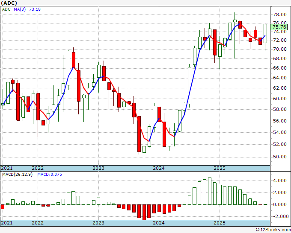Click 2024 on the MACD timeline
291x233 pixels.
[159, 223]
